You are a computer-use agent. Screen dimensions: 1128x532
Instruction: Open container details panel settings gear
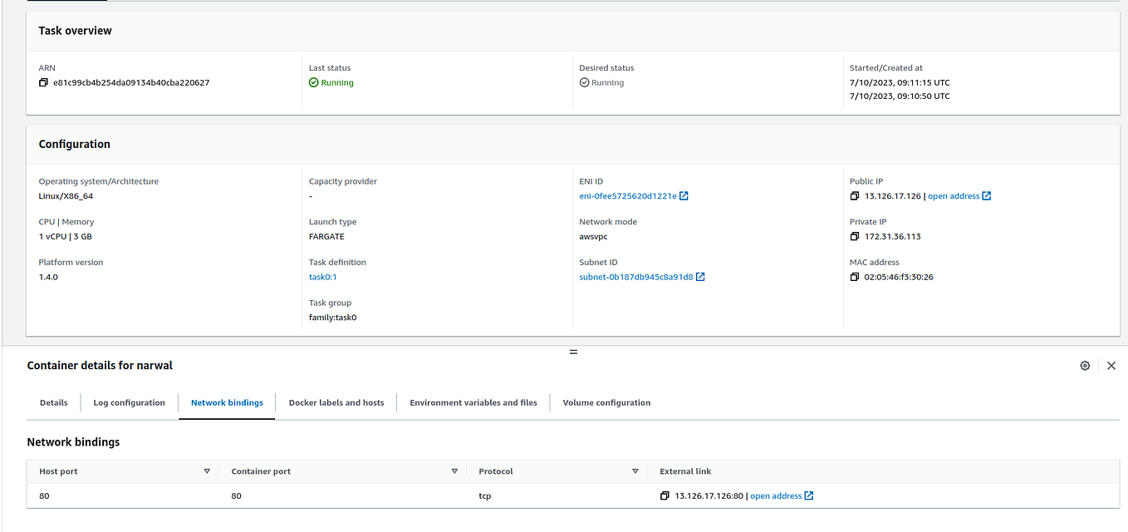coord(1085,365)
